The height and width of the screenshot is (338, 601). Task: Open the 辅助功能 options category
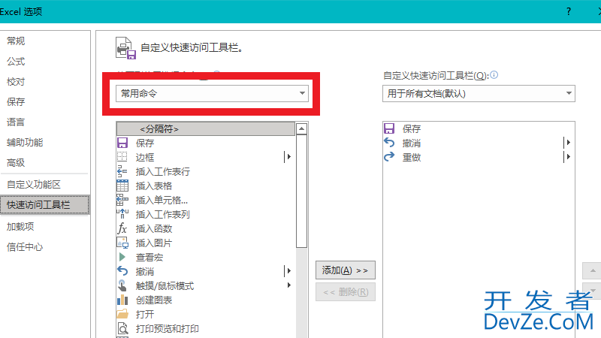(25, 142)
